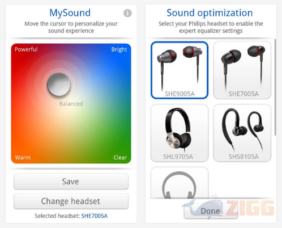Open the info icon beside MySound
Viewport: 282px width, 228px height.
tap(127, 13)
